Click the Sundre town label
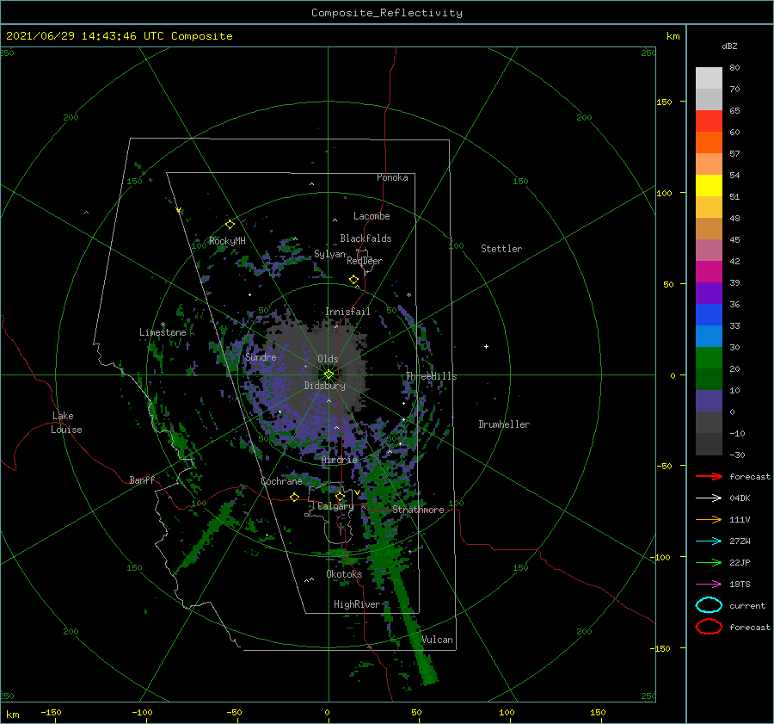Image resolution: width=774 pixels, height=724 pixels. 261,356
